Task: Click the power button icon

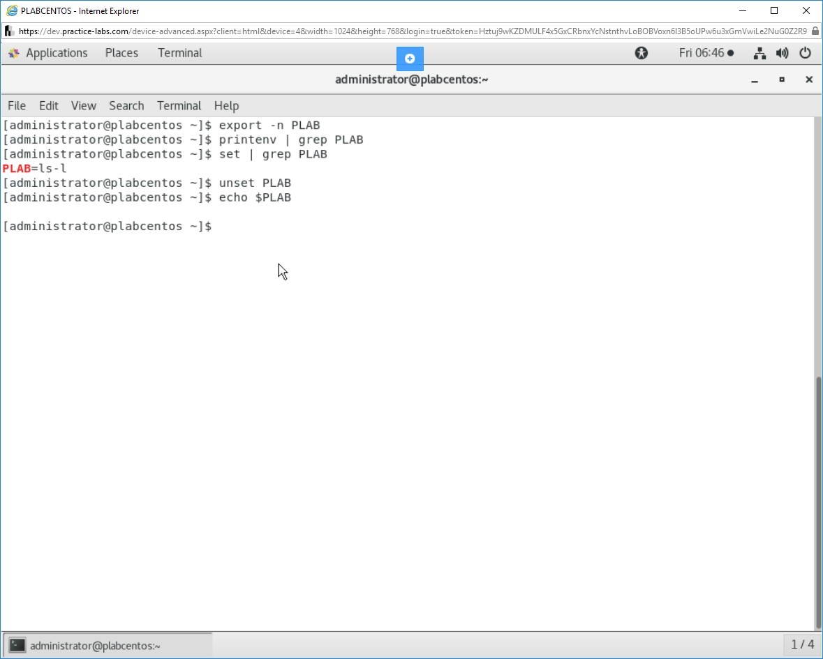Action: (x=805, y=53)
